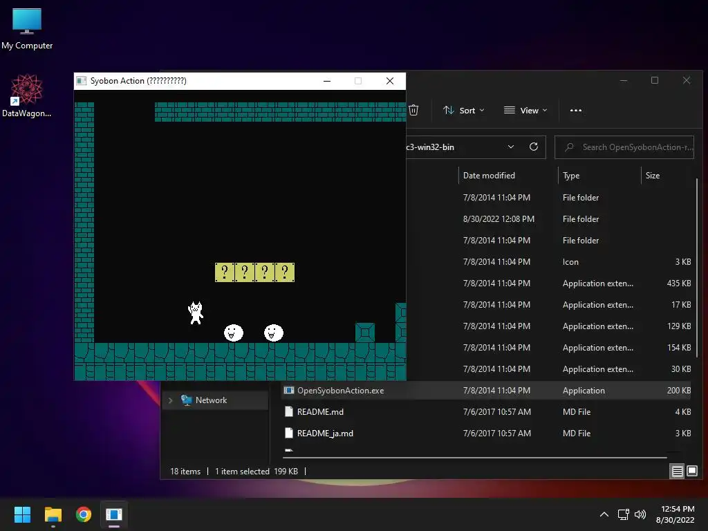This screenshot has height=531, width=708.
Task: Click the 154 KB size cell
Action: pyautogui.click(x=679, y=348)
